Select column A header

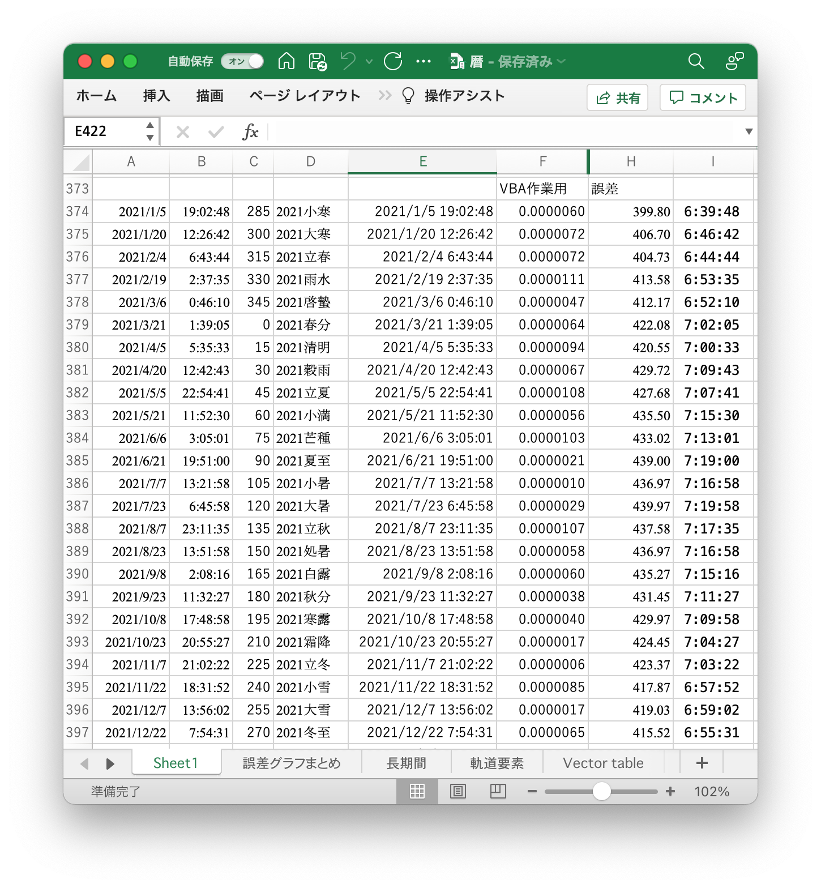click(131, 161)
